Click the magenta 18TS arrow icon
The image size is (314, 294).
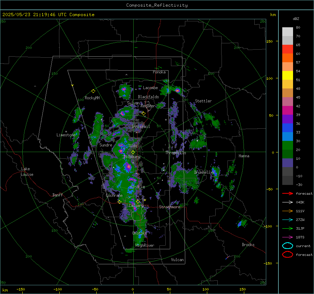pos(287,237)
